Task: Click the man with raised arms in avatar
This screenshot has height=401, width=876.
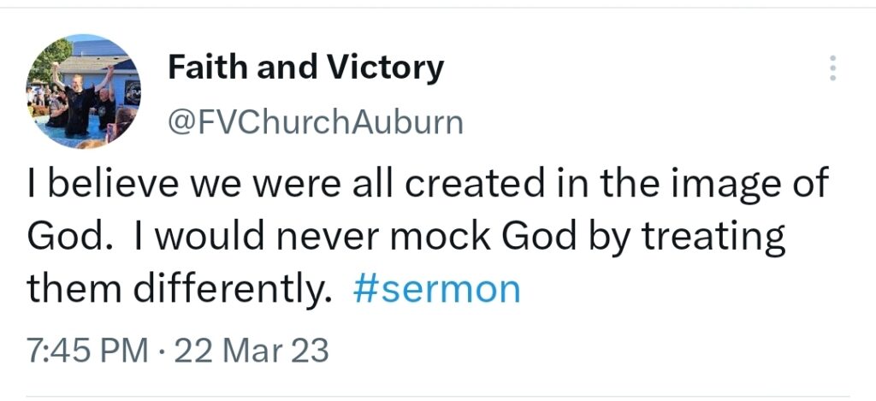Action: [x=80, y=97]
